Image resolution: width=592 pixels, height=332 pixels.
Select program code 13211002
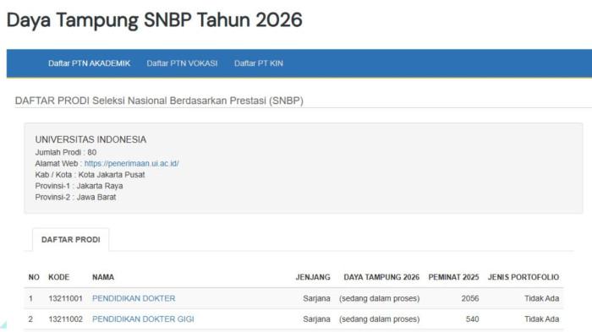[65, 319]
